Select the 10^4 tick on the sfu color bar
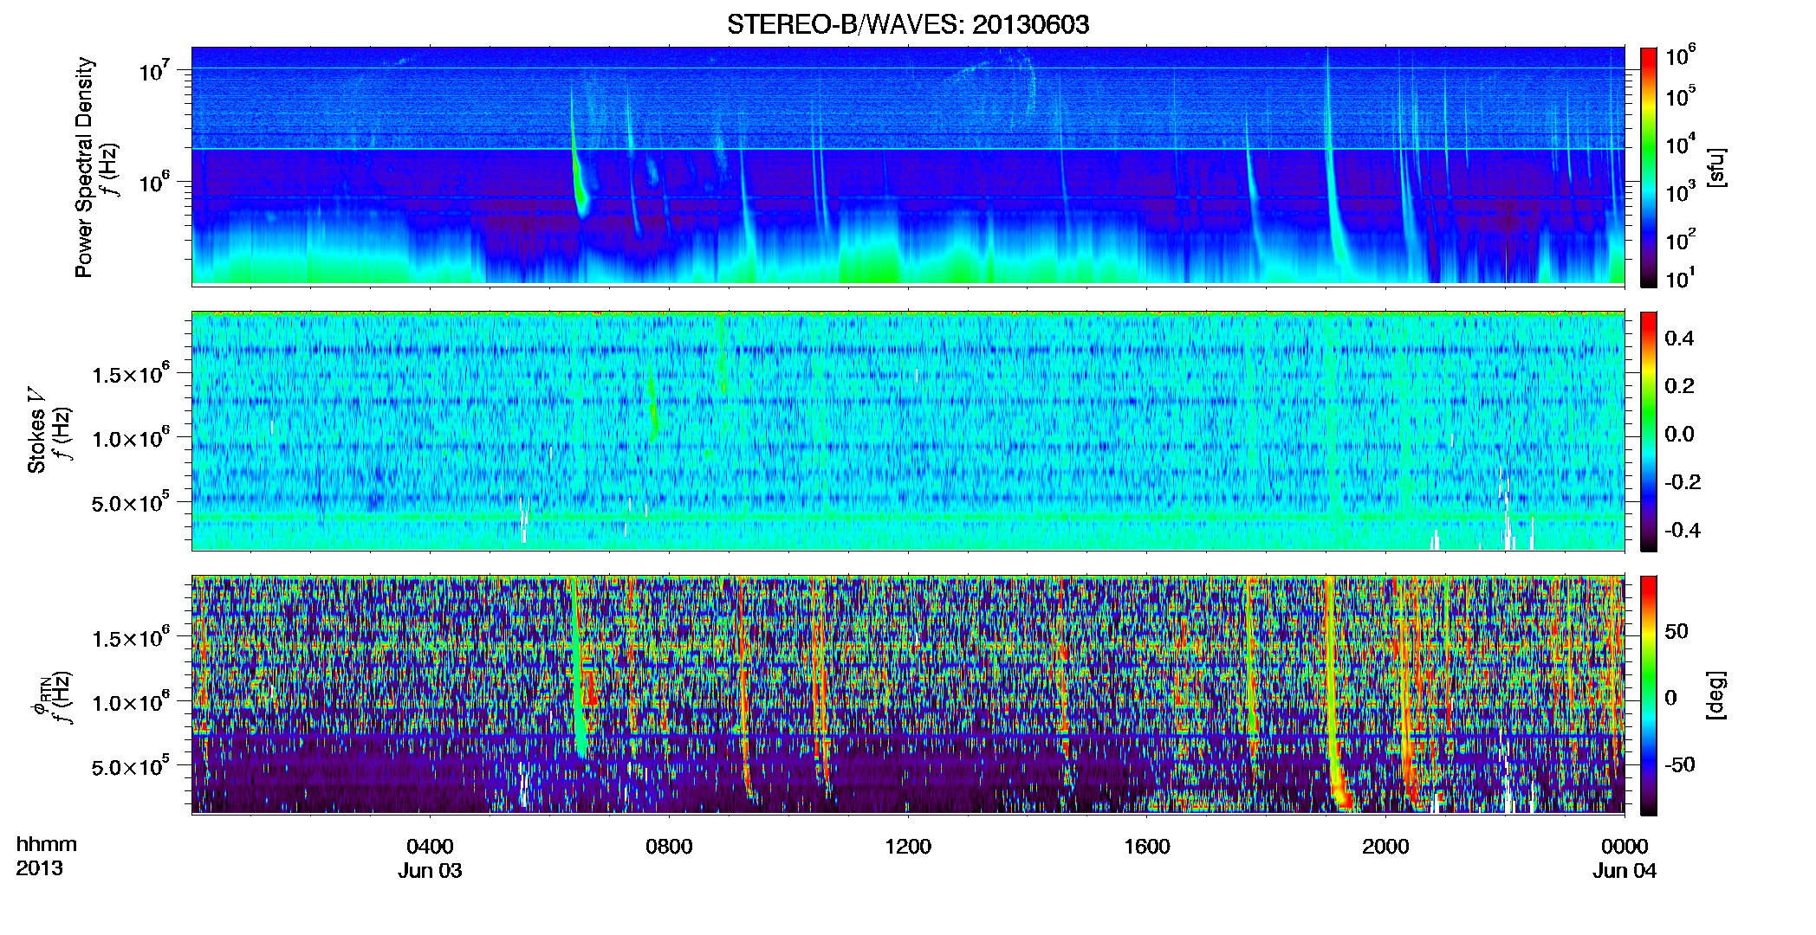Viewport: 1816px width, 935px height. [x=1681, y=144]
